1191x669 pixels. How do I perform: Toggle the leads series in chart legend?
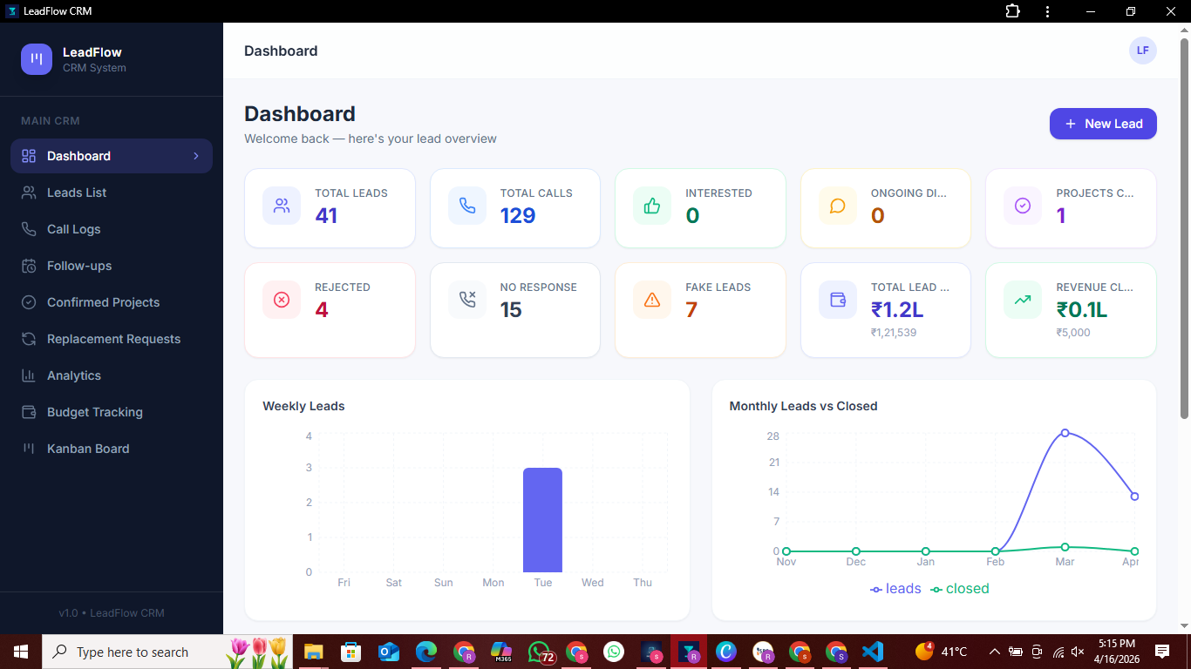tap(895, 589)
